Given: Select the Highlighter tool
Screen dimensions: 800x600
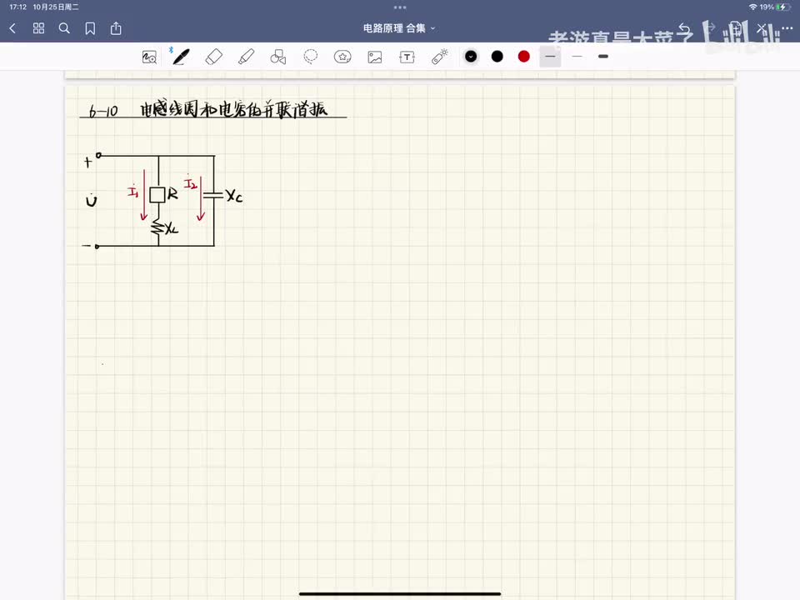Looking at the screenshot, I should (247, 57).
